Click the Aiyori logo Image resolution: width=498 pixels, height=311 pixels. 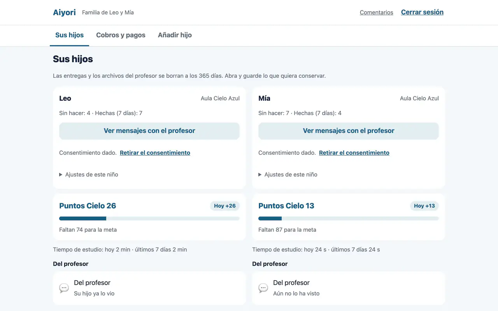[64, 12]
